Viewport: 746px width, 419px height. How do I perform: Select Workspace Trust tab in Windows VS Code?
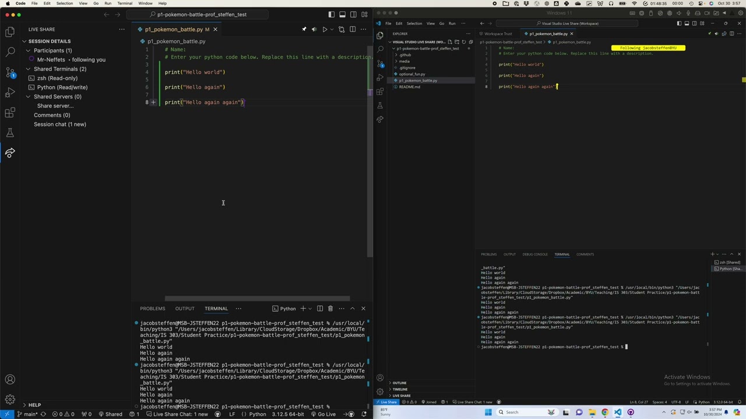[496, 34]
